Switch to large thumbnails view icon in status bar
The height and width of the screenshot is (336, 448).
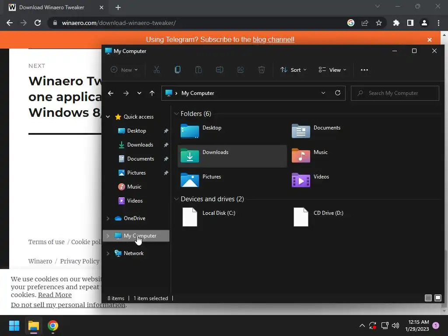(x=438, y=298)
